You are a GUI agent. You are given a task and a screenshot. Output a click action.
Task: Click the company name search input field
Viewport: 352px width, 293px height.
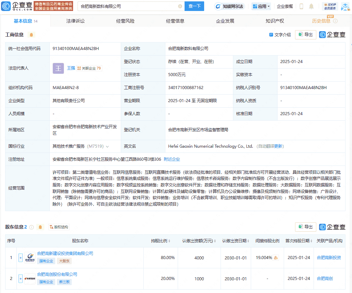tap(127, 6)
